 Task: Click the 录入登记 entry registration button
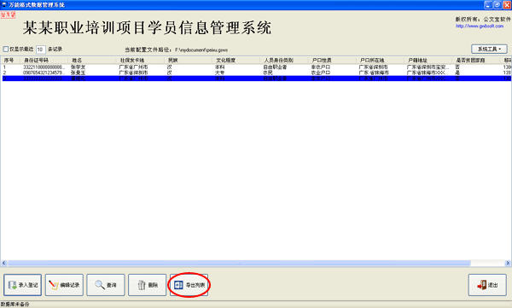[x=22, y=285]
